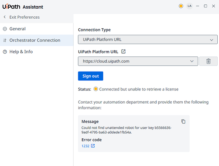Image resolution: width=219 pixels, height=166 pixels.
Task: Open the LA user profile avatar
Action: 189,6
